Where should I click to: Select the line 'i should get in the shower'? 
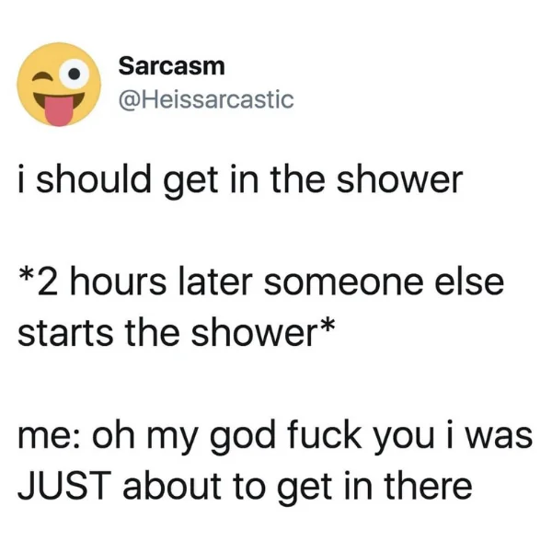(240, 181)
